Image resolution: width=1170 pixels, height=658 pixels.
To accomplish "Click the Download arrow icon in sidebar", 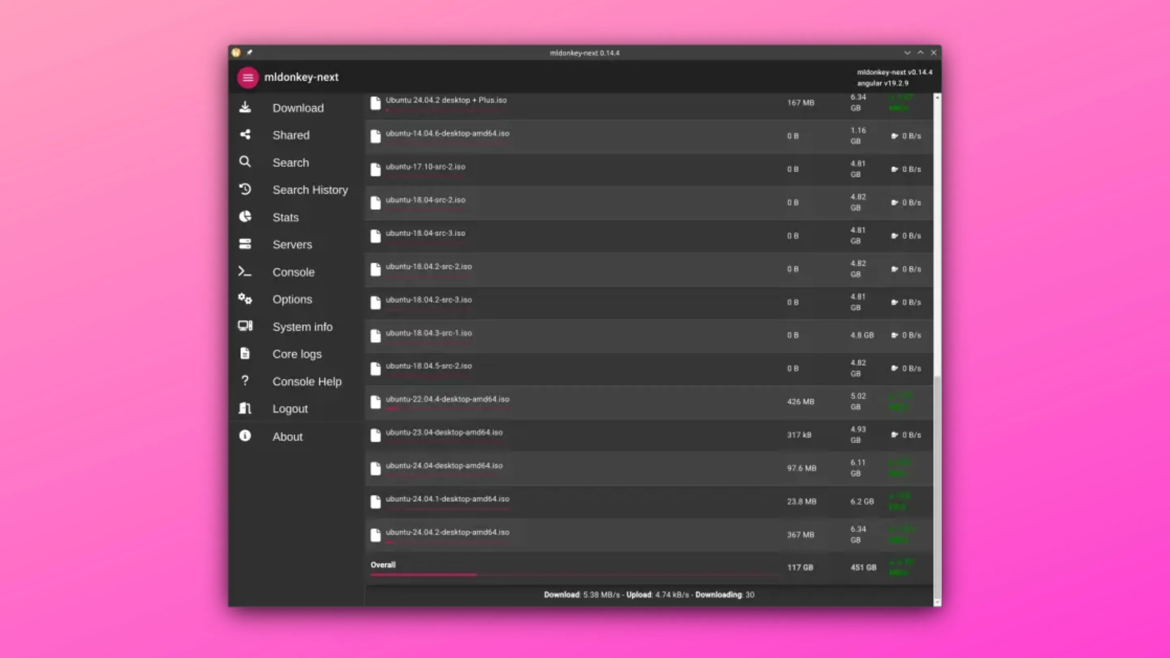I will (245, 107).
